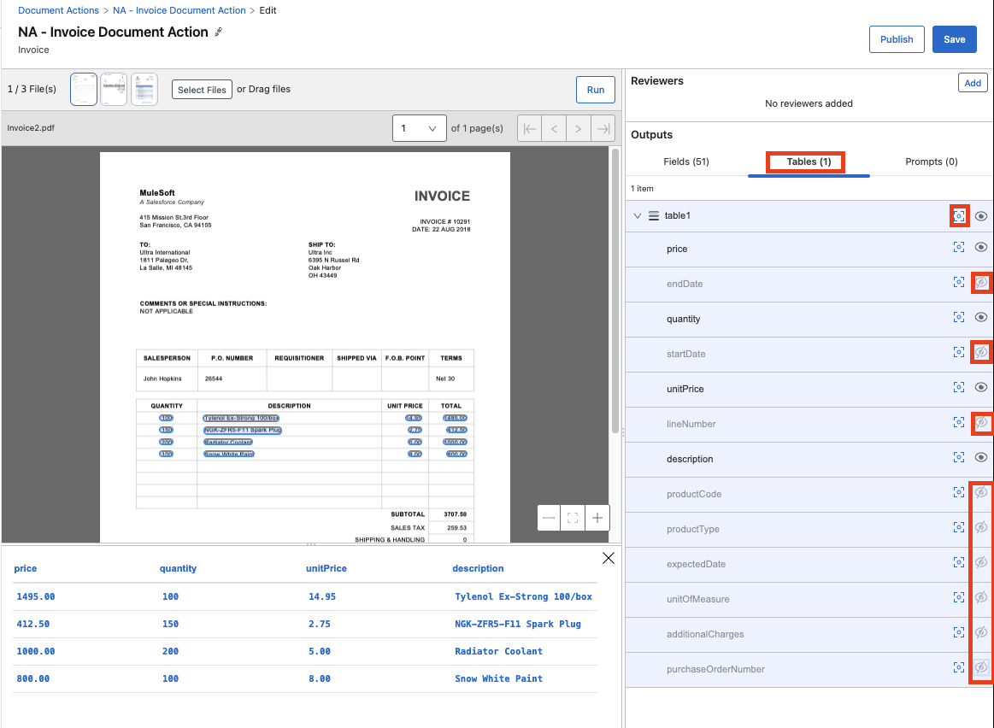Viewport: 994px width, 728px height.
Task: Click the pencil edit icon beside the title
Action: [219, 32]
